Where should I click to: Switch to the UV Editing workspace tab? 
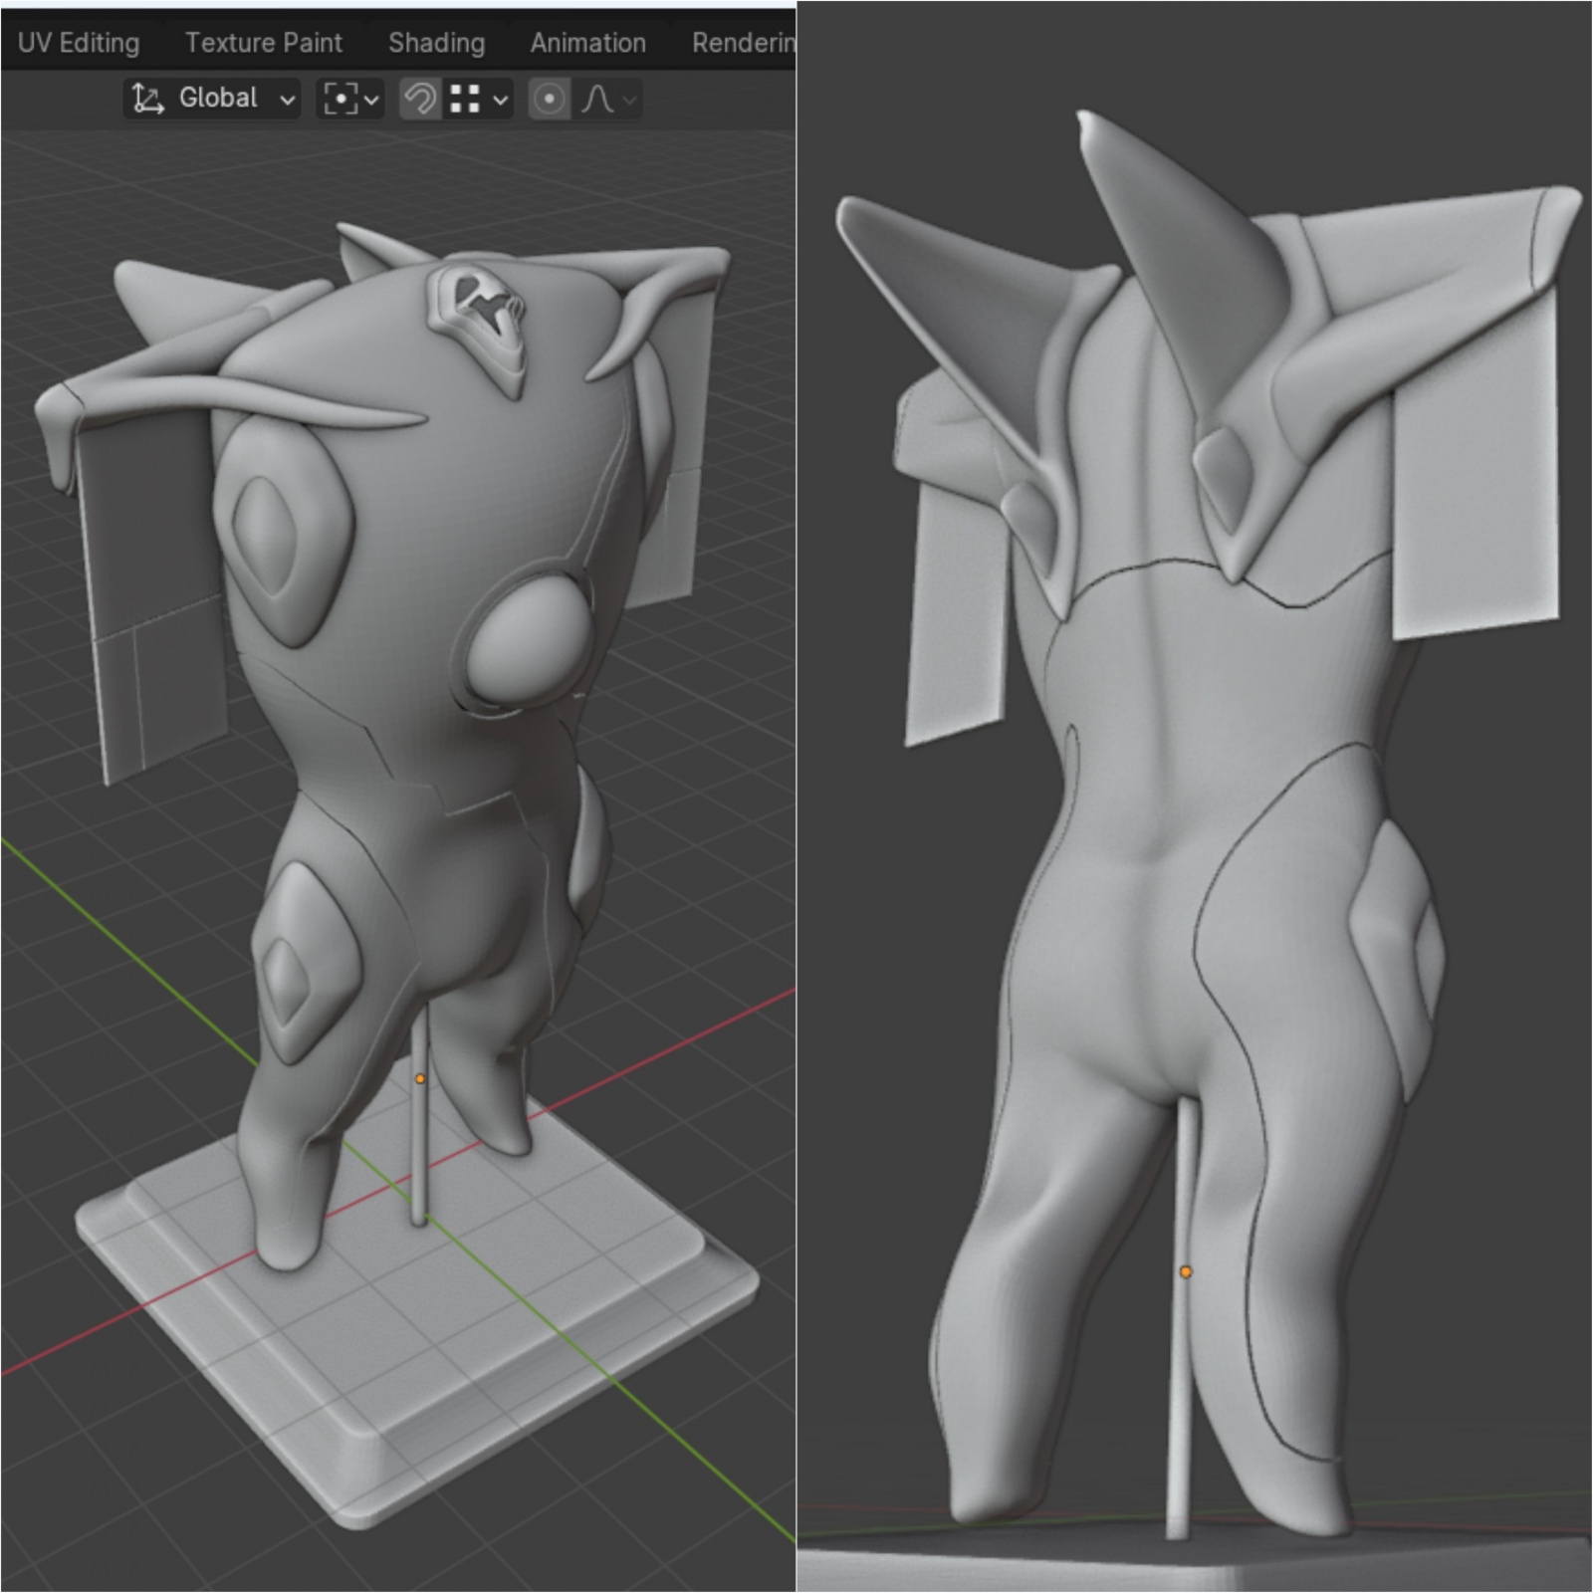(x=79, y=43)
